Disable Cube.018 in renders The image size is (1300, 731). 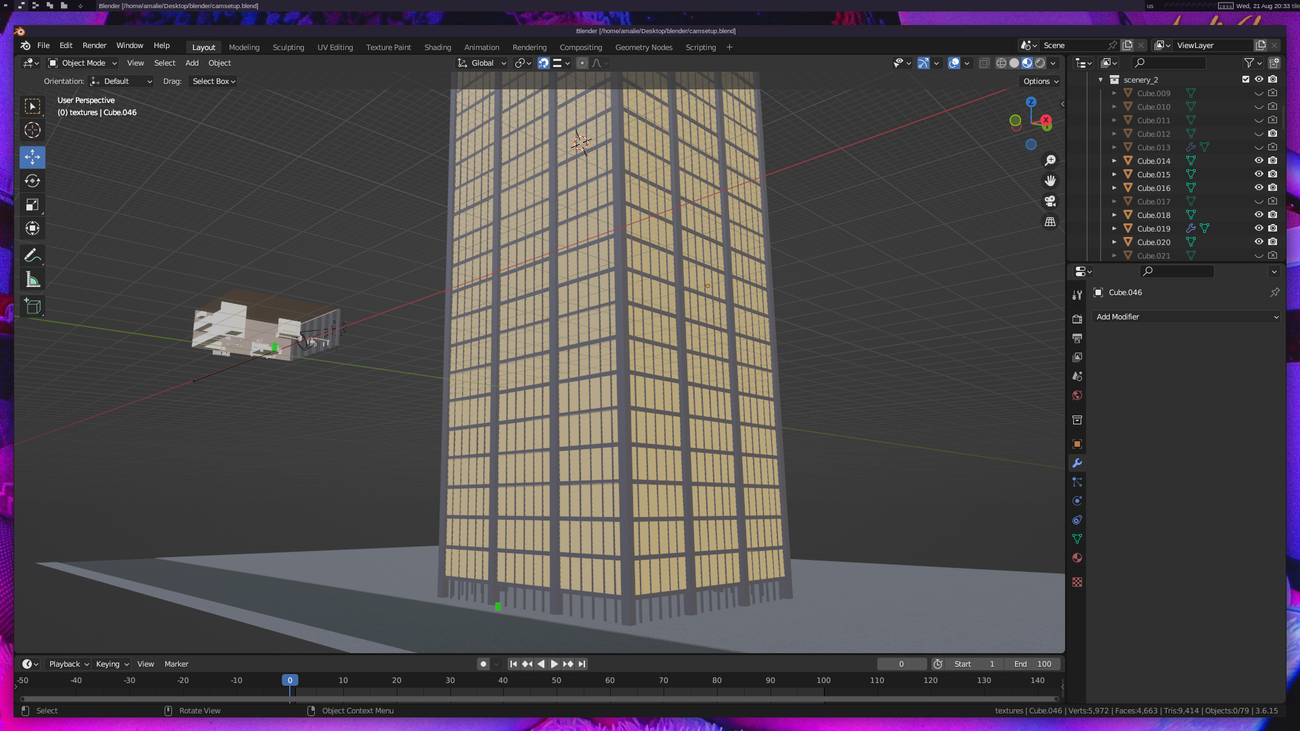pos(1273,215)
